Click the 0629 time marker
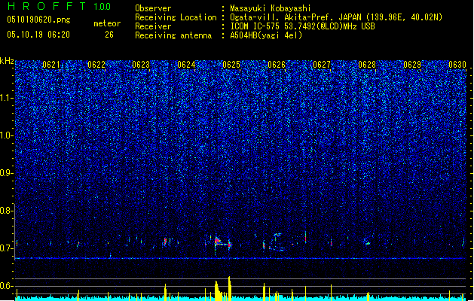Screen dimensions: 474x301 pos(412,65)
